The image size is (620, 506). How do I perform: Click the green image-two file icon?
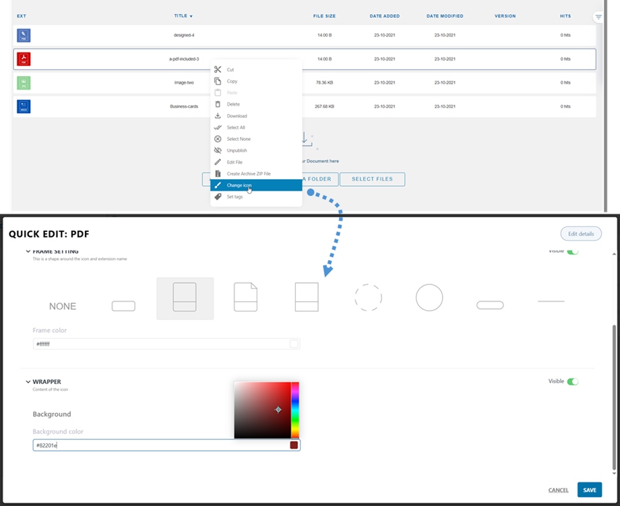coord(24,83)
